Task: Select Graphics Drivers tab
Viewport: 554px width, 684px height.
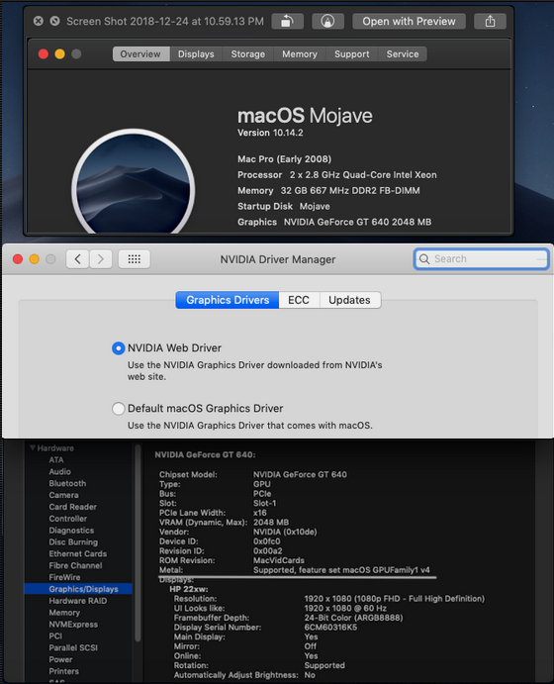Action: click(x=228, y=300)
